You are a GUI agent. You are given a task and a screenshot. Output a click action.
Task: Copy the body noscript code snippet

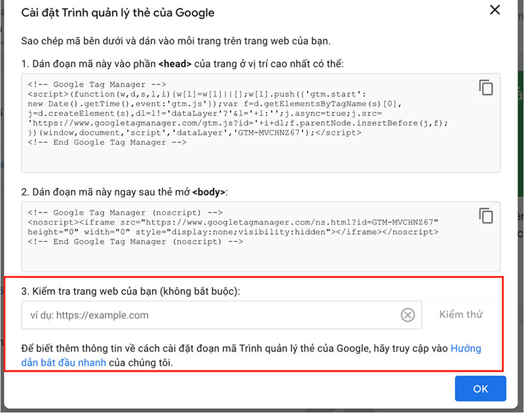click(x=485, y=216)
